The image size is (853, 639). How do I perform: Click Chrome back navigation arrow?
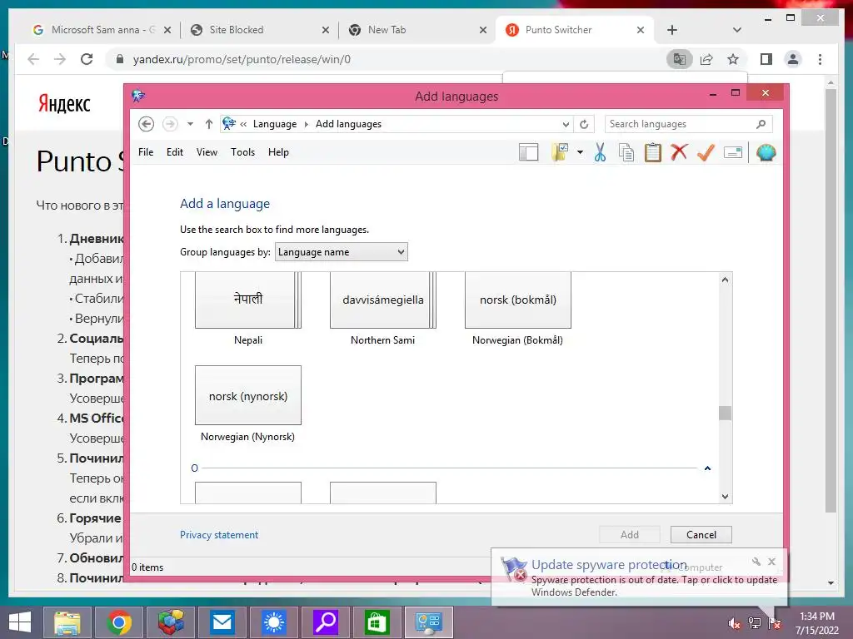pos(33,59)
